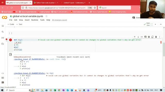
Task: Clear the cell output icon
Action: [11, 54]
